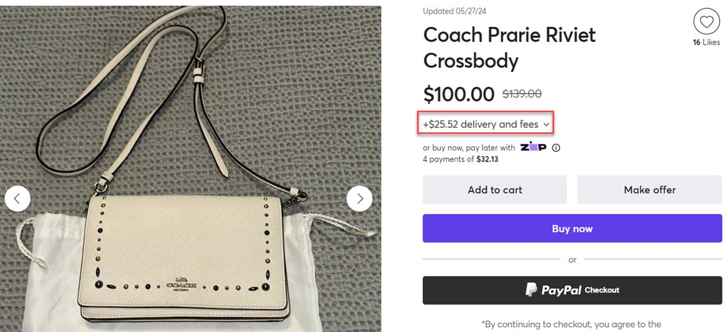Click the crossed-out $139.00 original price

[522, 94]
